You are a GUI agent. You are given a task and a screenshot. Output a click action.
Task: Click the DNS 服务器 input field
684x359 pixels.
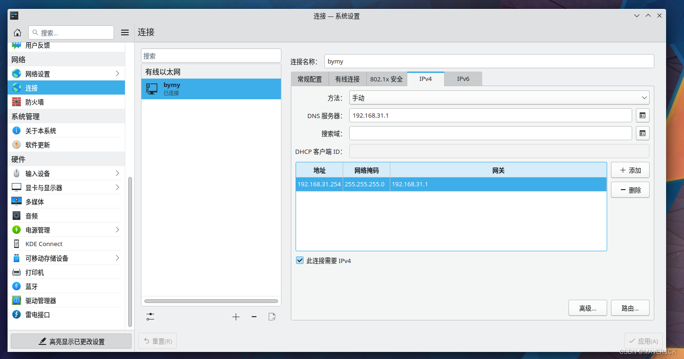coord(491,115)
